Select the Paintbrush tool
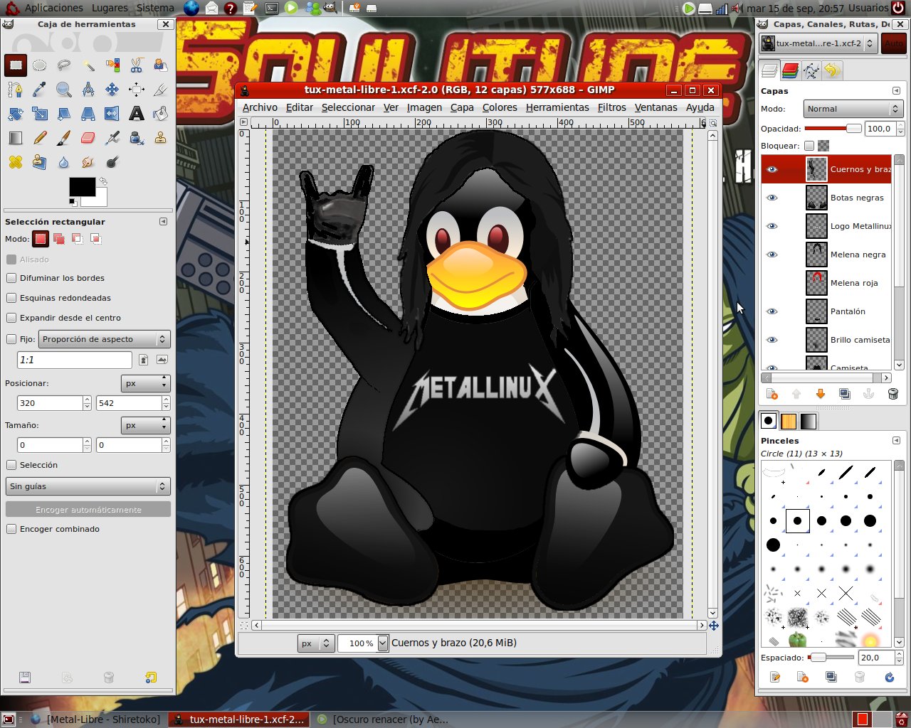Screen dimensions: 911x728 click(64, 138)
